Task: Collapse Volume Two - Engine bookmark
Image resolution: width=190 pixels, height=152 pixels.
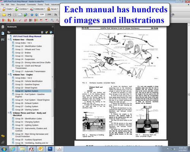Action: click(9, 74)
